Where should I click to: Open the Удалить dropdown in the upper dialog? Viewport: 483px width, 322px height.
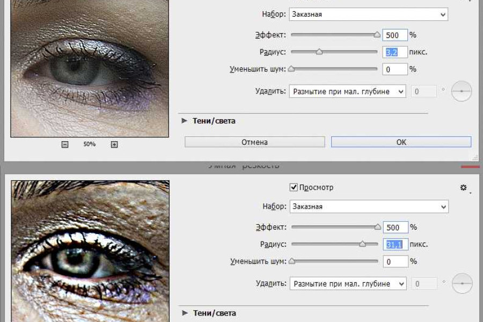coord(347,92)
